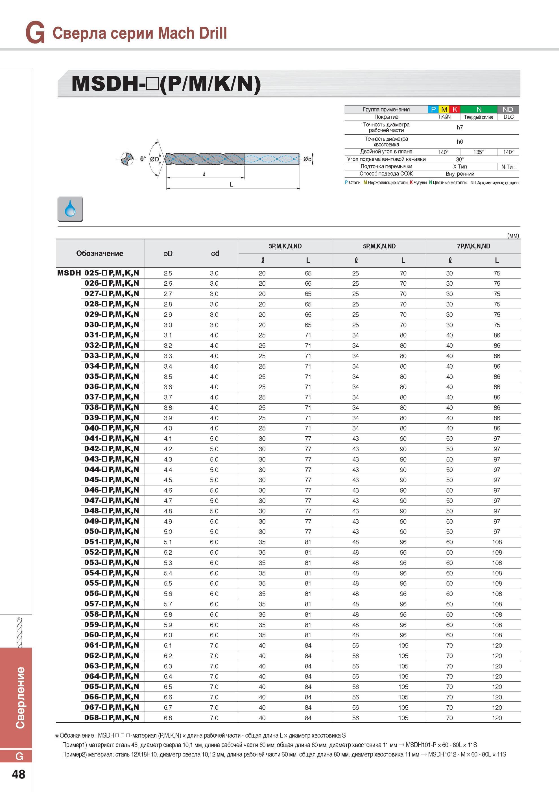Viewport: 559px width, 792px height.
Task: Choose the '040-□P,M,K,N' designation cell
Action: click(x=112, y=428)
